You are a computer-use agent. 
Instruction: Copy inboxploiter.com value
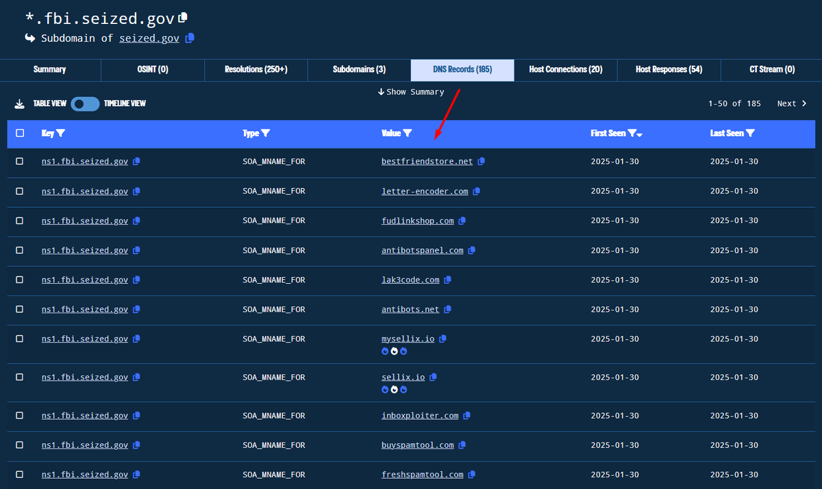pos(466,415)
